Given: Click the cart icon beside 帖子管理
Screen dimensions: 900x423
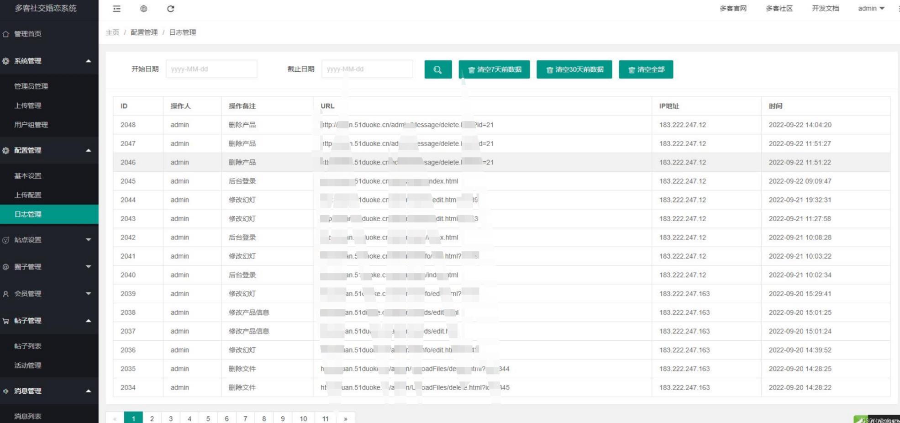Looking at the screenshot, I should (5, 321).
